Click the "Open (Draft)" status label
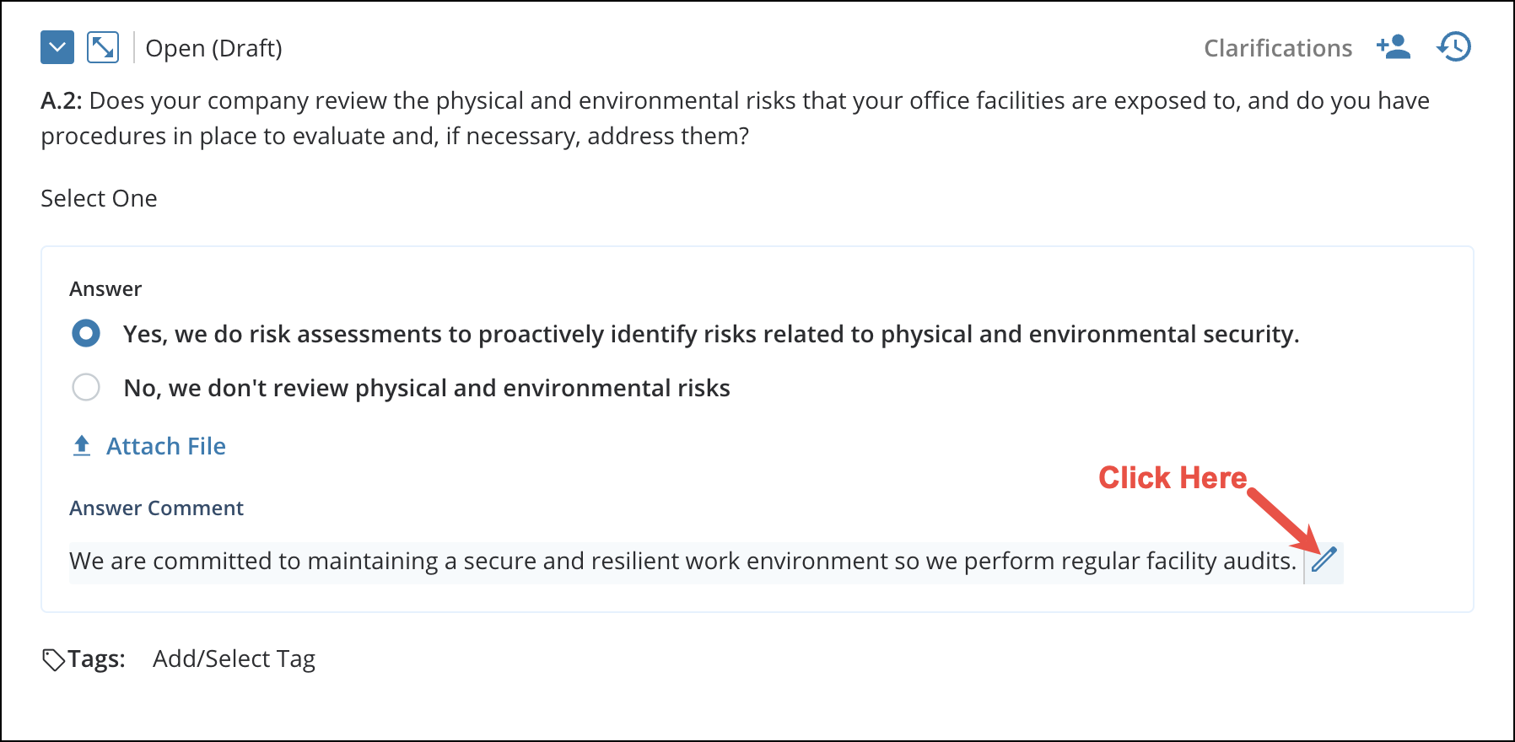 click(213, 48)
